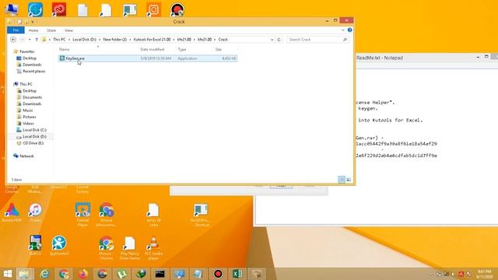The height and width of the screenshot is (280, 498).
Task: Click the red record button taskbar icon
Action: 218,274
